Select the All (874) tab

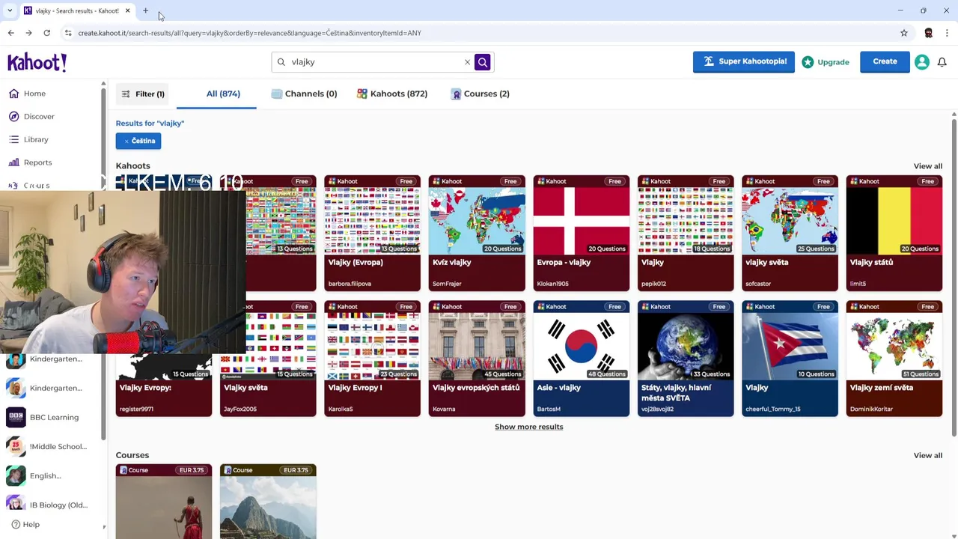click(x=223, y=94)
